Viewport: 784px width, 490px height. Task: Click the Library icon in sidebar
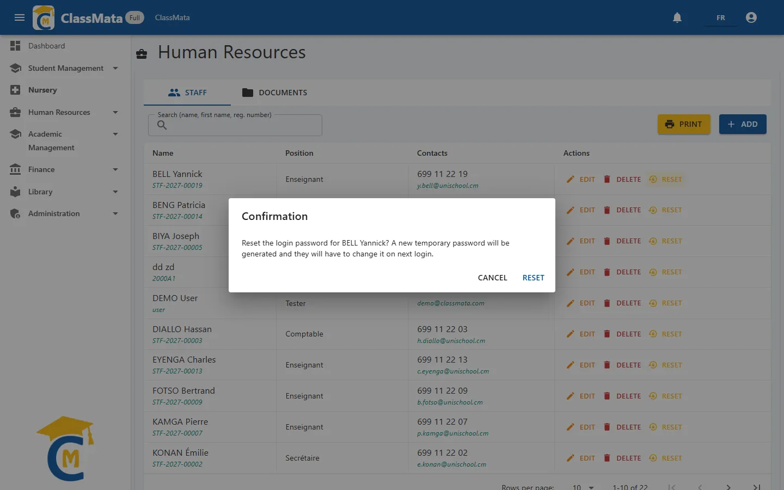[x=15, y=192]
